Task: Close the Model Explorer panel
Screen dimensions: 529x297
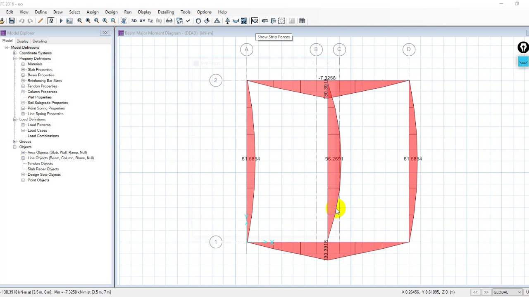Action: point(105,33)
